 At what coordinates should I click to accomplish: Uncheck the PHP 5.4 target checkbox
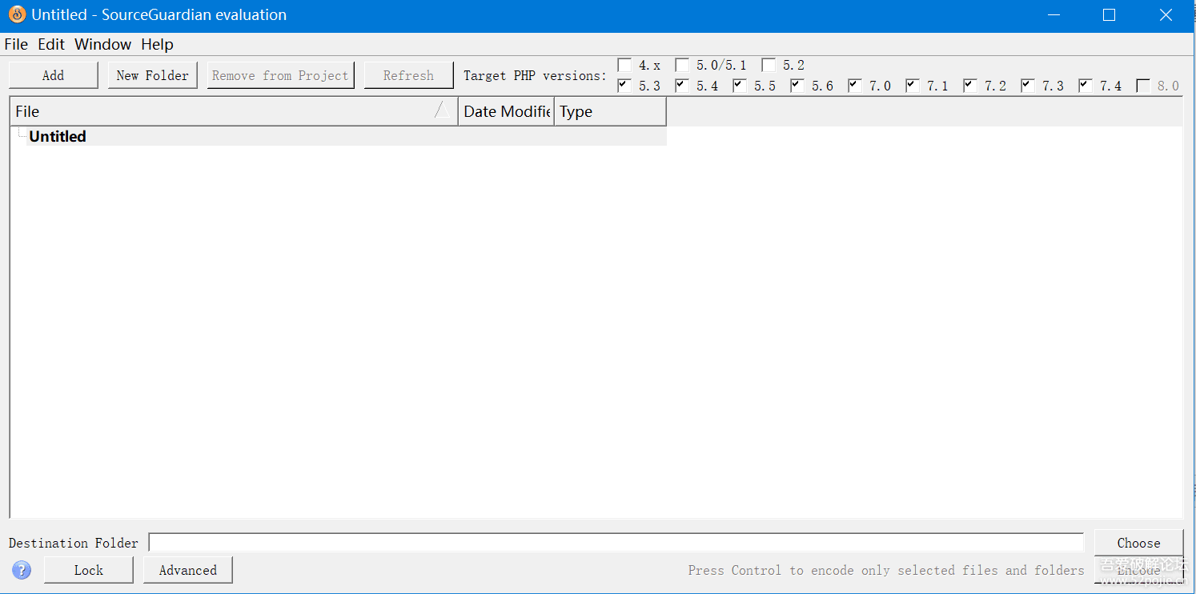[x=682, y=86]
